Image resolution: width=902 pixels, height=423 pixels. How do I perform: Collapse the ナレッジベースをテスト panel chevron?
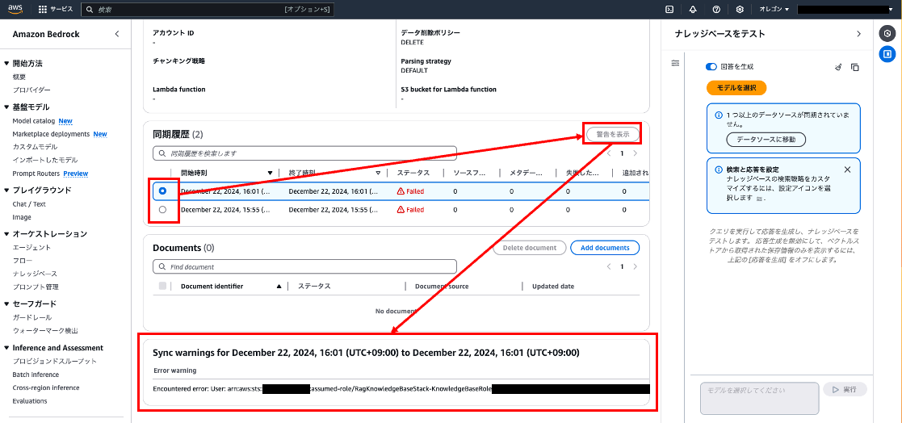point(859,34)
